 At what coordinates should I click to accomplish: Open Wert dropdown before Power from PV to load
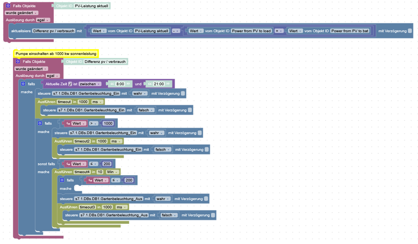click(196, 31)
